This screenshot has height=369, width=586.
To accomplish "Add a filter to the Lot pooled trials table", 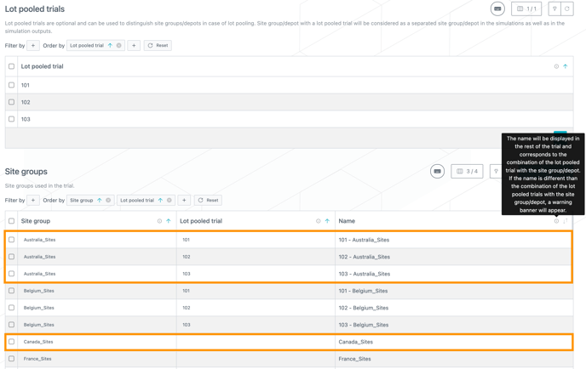I will pyautogui.click(x=33, y=46).
